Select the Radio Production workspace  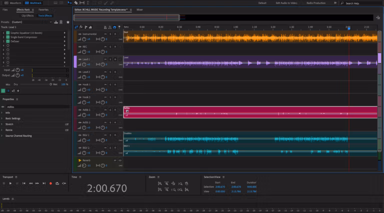coord(316,3)
